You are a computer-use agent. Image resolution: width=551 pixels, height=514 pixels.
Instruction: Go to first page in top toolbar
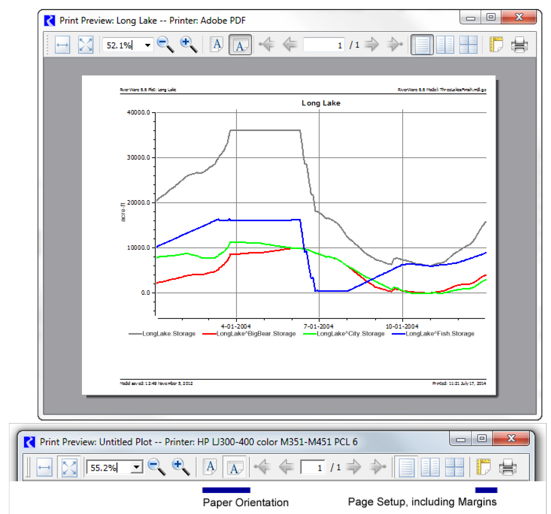266,45
